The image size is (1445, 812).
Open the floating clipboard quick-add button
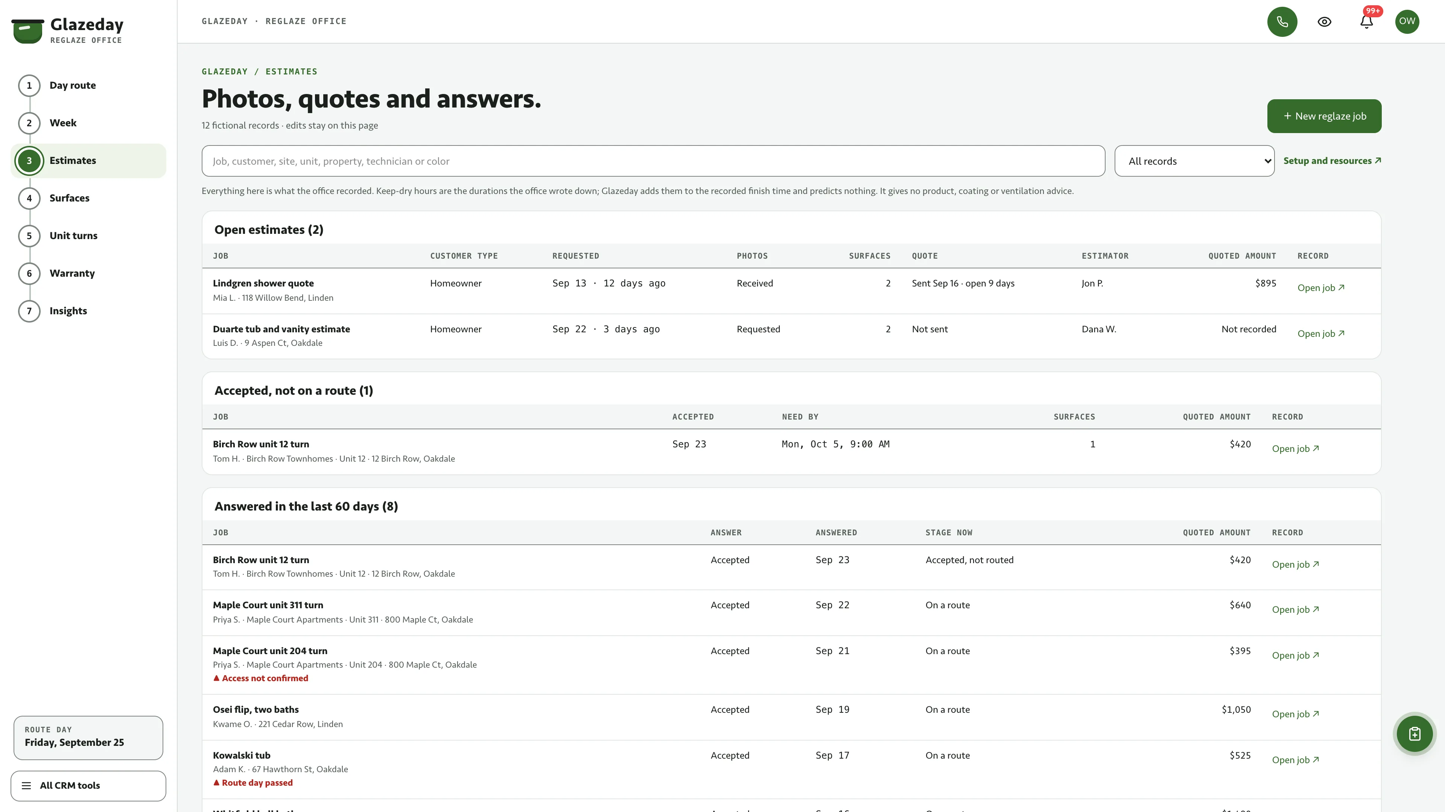1414,733
